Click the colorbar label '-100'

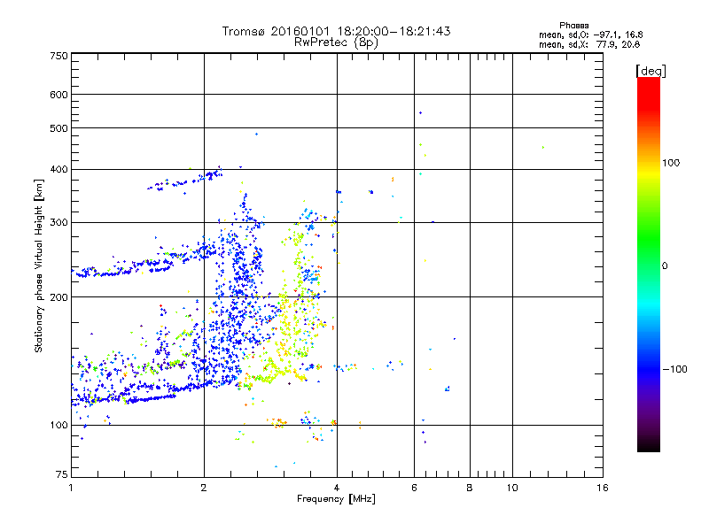pos(674,369)
